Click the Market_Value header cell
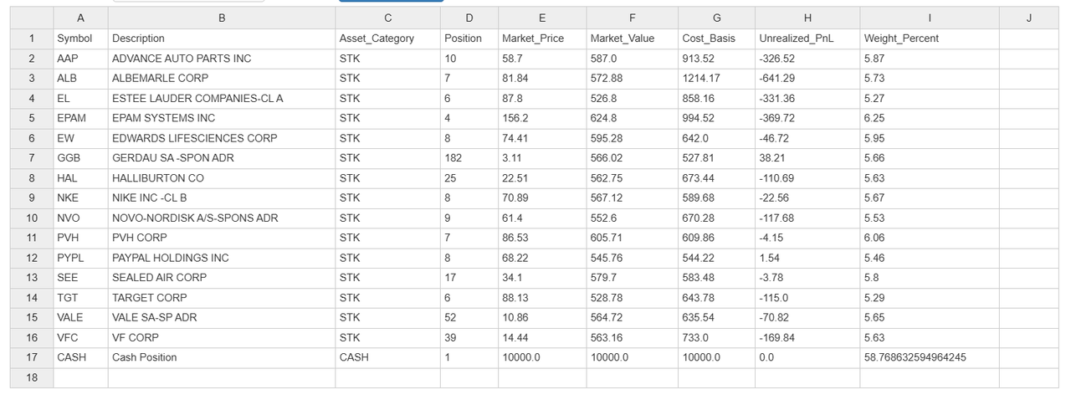This screenshot has height=400, width=1071. [x=633, y=38]
